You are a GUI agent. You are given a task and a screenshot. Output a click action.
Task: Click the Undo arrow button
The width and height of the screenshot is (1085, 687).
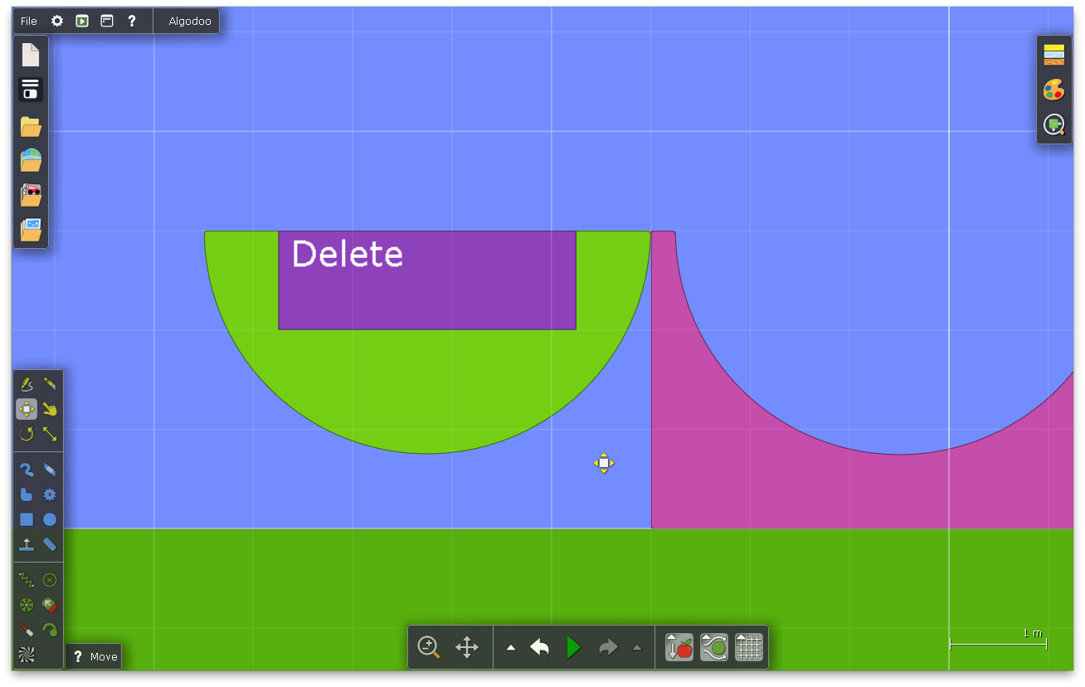point(539,647)
